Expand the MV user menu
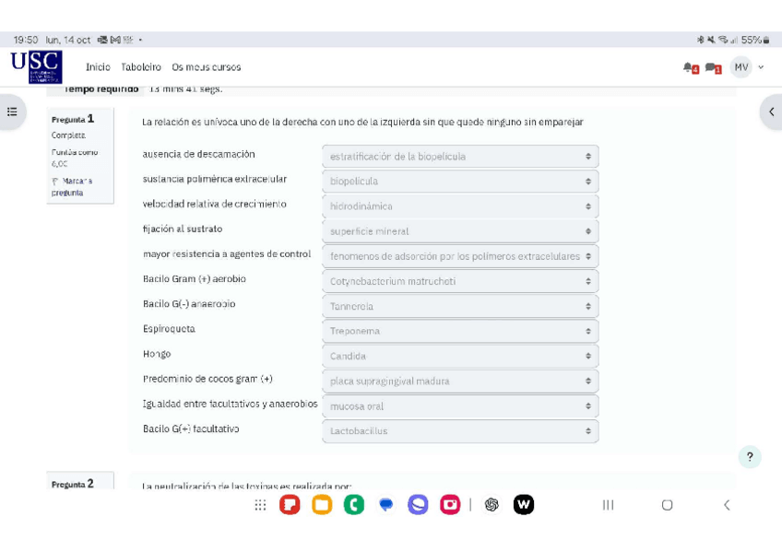The height and width of the screenshot is (552, 782). pyautogui.click(x=747, y=67)
